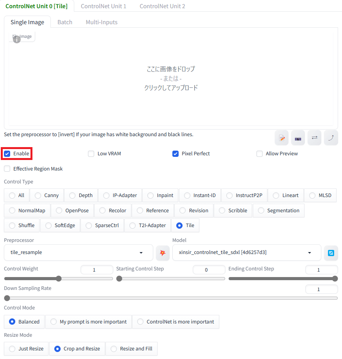Screen dimensions: 342x359
Task: Click the Starting Control Step slider handle
Action: [x=119, y=279]
